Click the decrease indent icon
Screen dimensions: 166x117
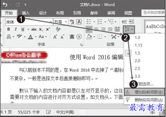pos(124,22)
